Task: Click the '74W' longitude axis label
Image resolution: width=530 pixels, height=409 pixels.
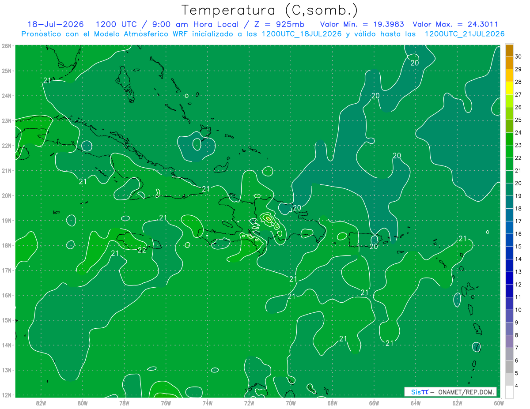Action: tap(207, 403)
